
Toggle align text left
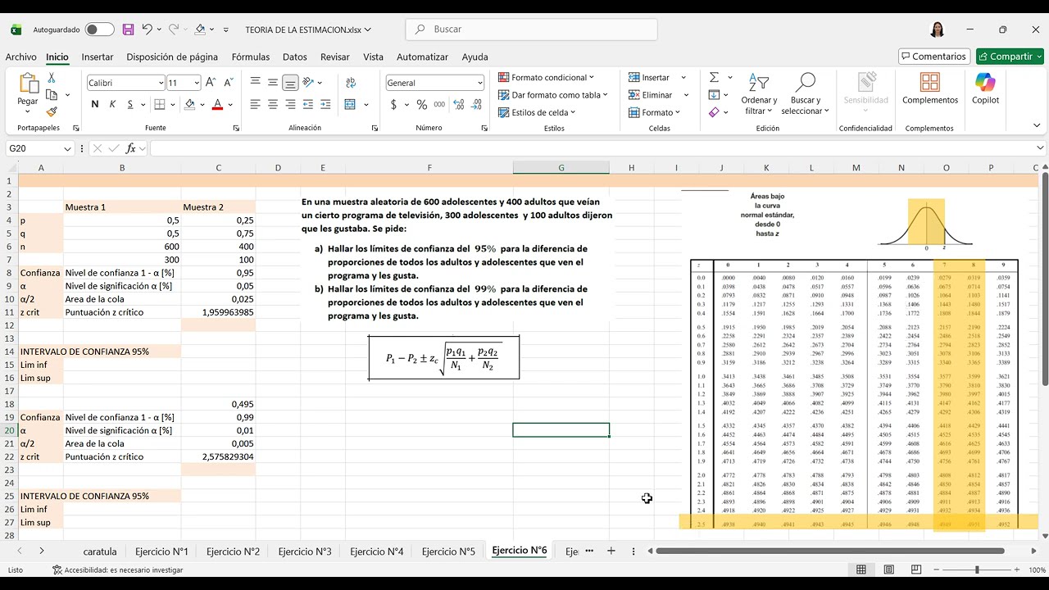(256, 104)
